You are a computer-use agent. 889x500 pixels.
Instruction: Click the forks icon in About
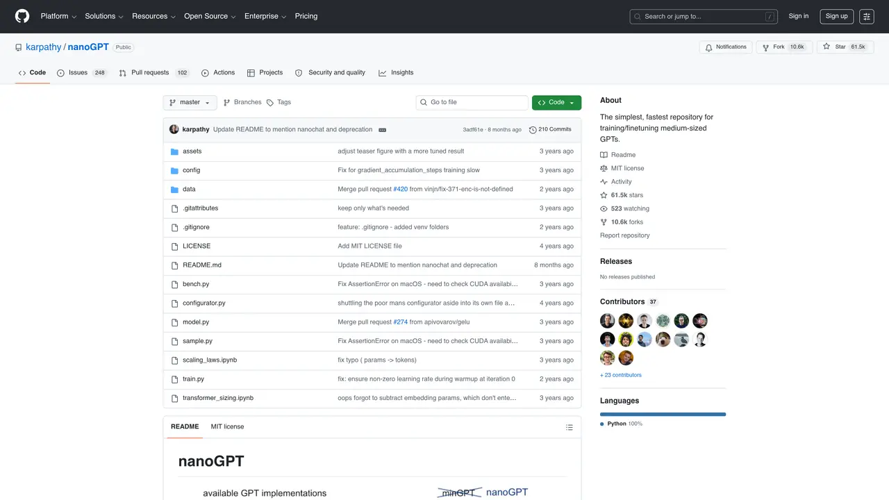(604, 222)
